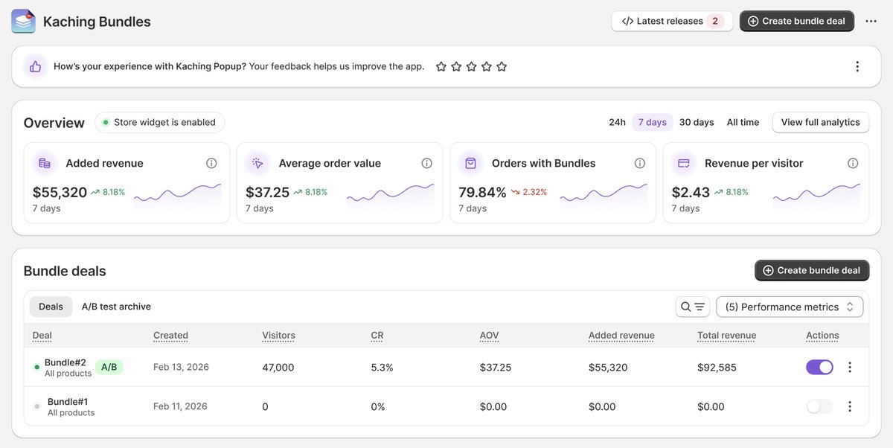Viewport: 893px width, 448px height.
Task: Click the Average order value sparkline chart
Action: 391,197
